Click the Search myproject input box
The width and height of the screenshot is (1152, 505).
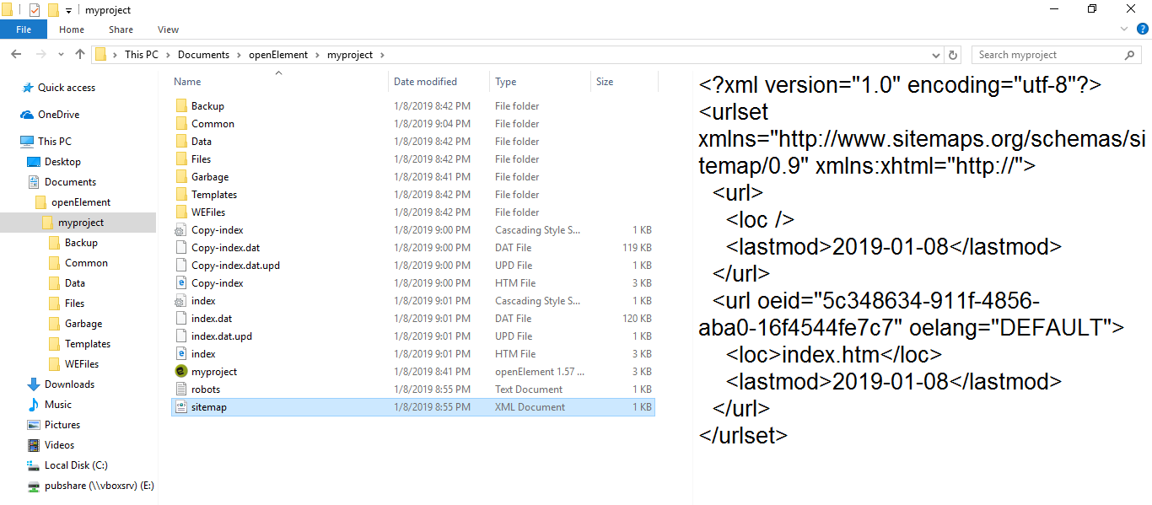pos(1046,55)
